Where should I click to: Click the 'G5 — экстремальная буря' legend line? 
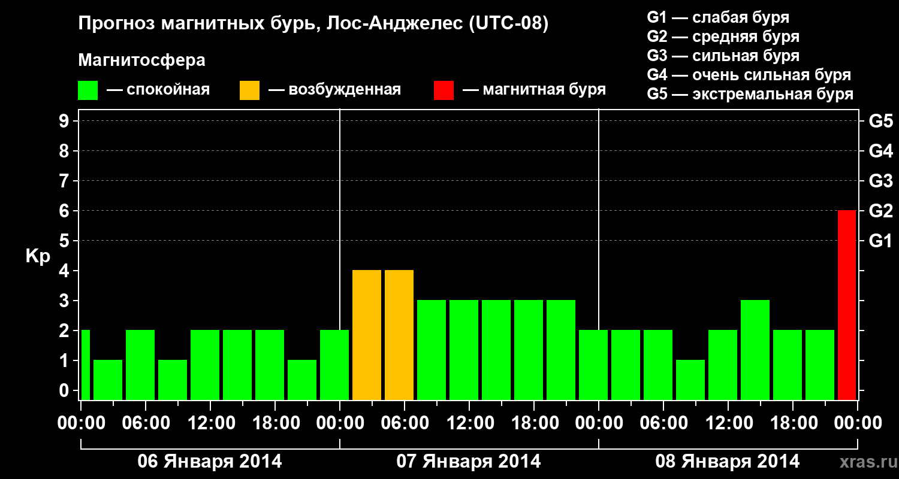click(x=750, y=95)
